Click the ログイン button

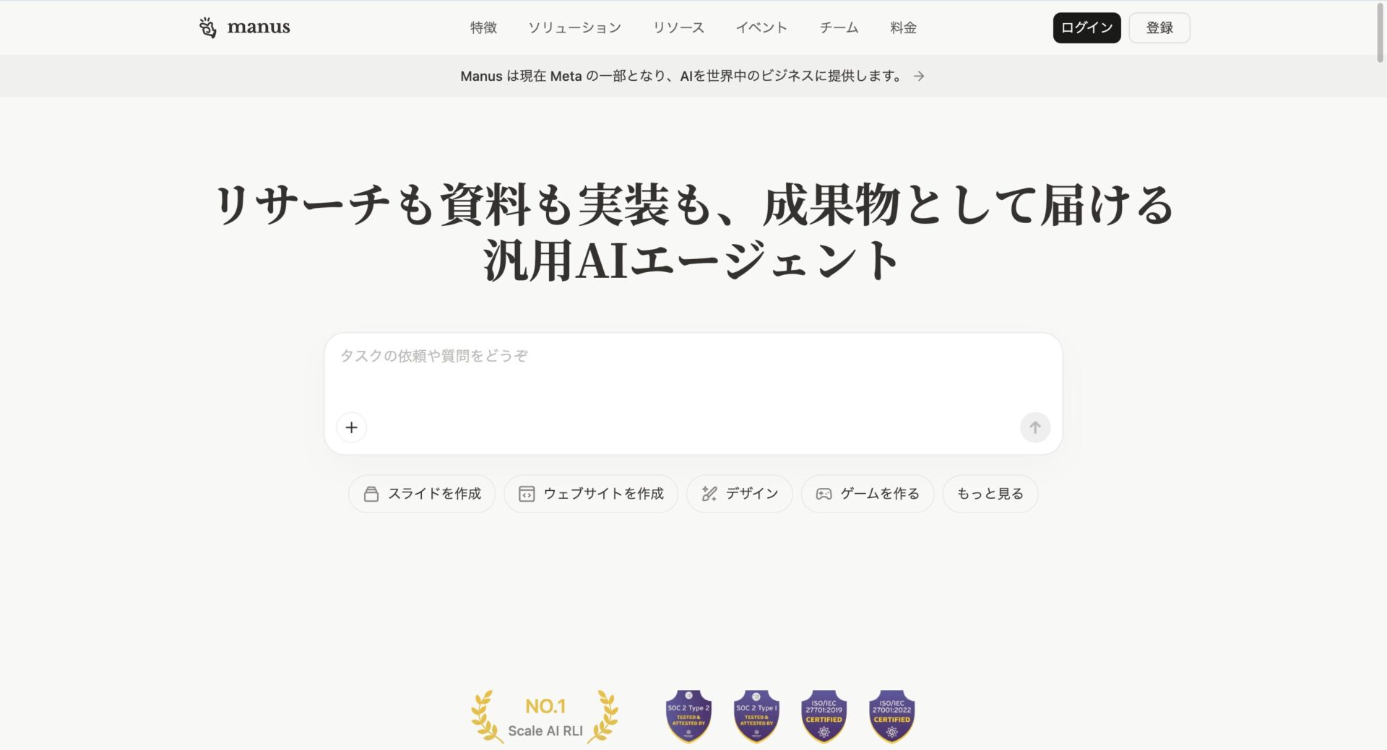1086,27
